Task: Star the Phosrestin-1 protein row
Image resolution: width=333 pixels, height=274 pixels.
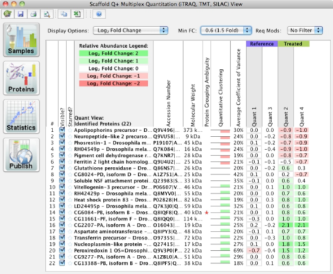Action: [70, 143]
